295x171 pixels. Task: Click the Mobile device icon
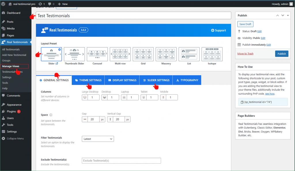163,97
